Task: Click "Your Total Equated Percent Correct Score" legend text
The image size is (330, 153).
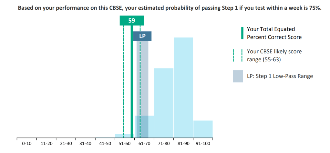Action: (274, 33)
